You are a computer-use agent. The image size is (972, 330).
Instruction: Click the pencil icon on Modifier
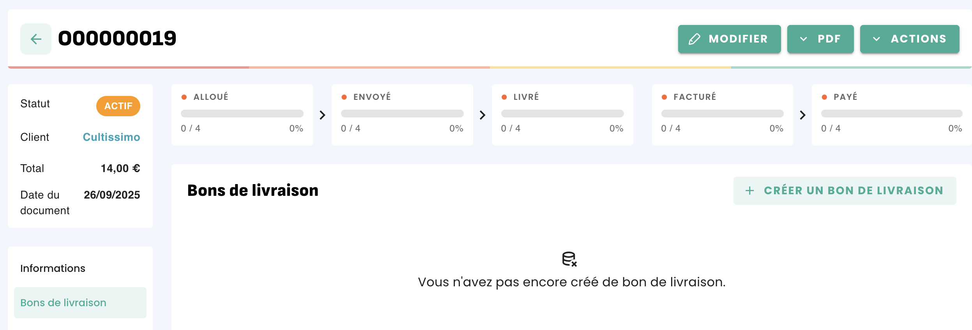(x=695, y=39)
